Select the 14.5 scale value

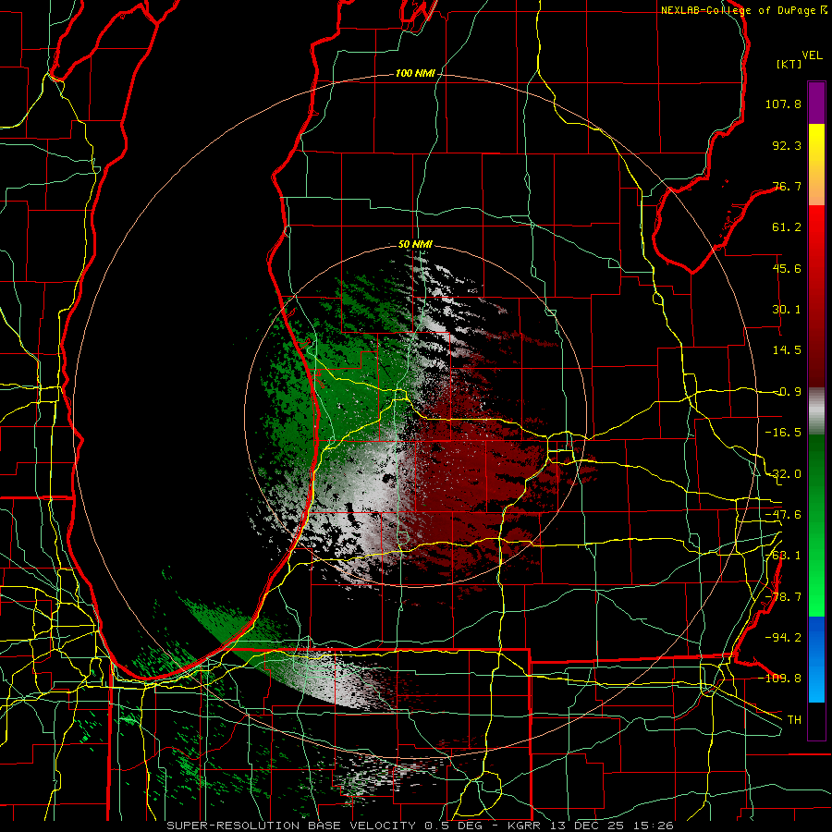(787, 350)
